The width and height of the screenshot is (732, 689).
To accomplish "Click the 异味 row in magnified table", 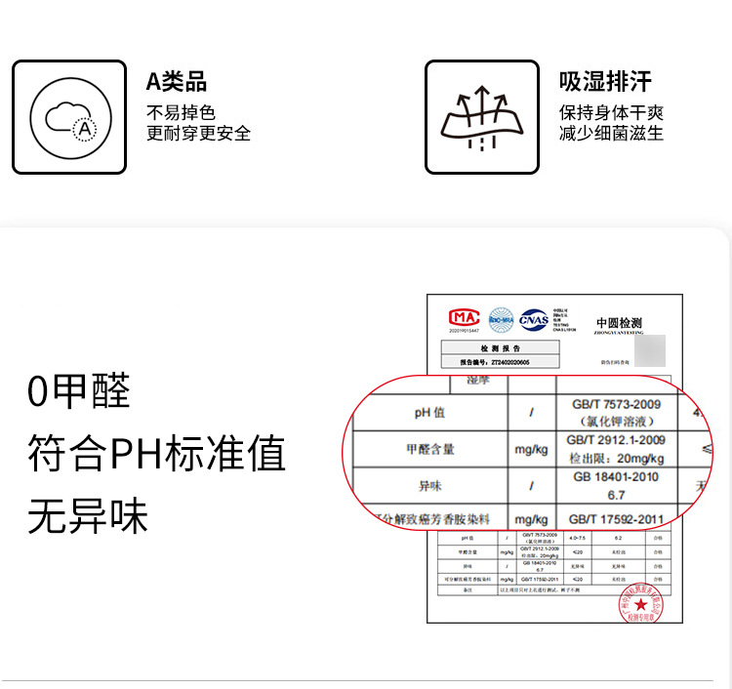I will pos(532,486).
